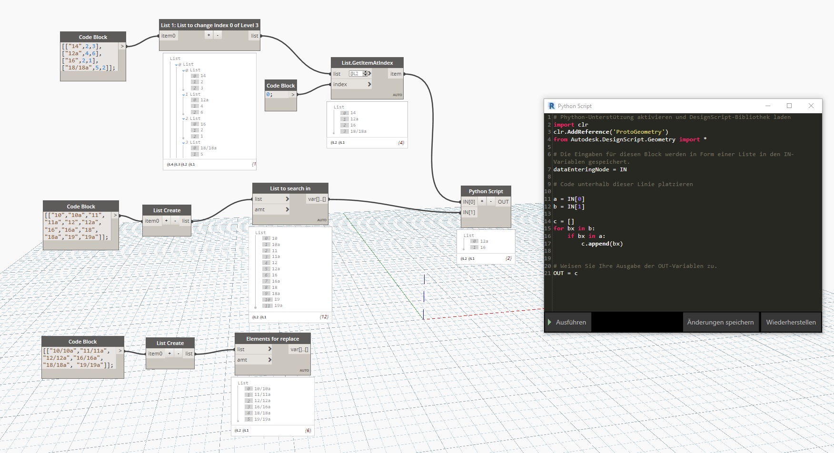Click the 0; code field in Code Block
This screenshot has width=834, height=453.
[277, 95]
